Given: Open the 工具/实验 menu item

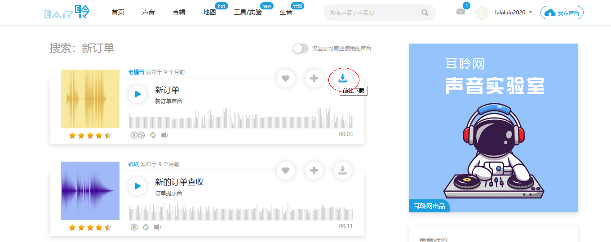Looking at the screenshot, I should click(x=248, y=13).
